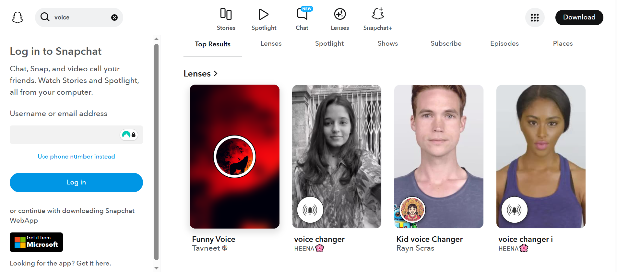Click Use phone number instead link
Image resolution: width=617 pixels, height=272 pixels.
(x=76, y=157)
